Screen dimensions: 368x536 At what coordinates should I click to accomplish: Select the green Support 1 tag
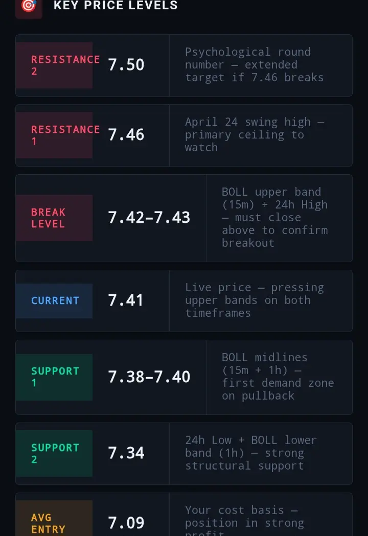click(x=54, y=378)
